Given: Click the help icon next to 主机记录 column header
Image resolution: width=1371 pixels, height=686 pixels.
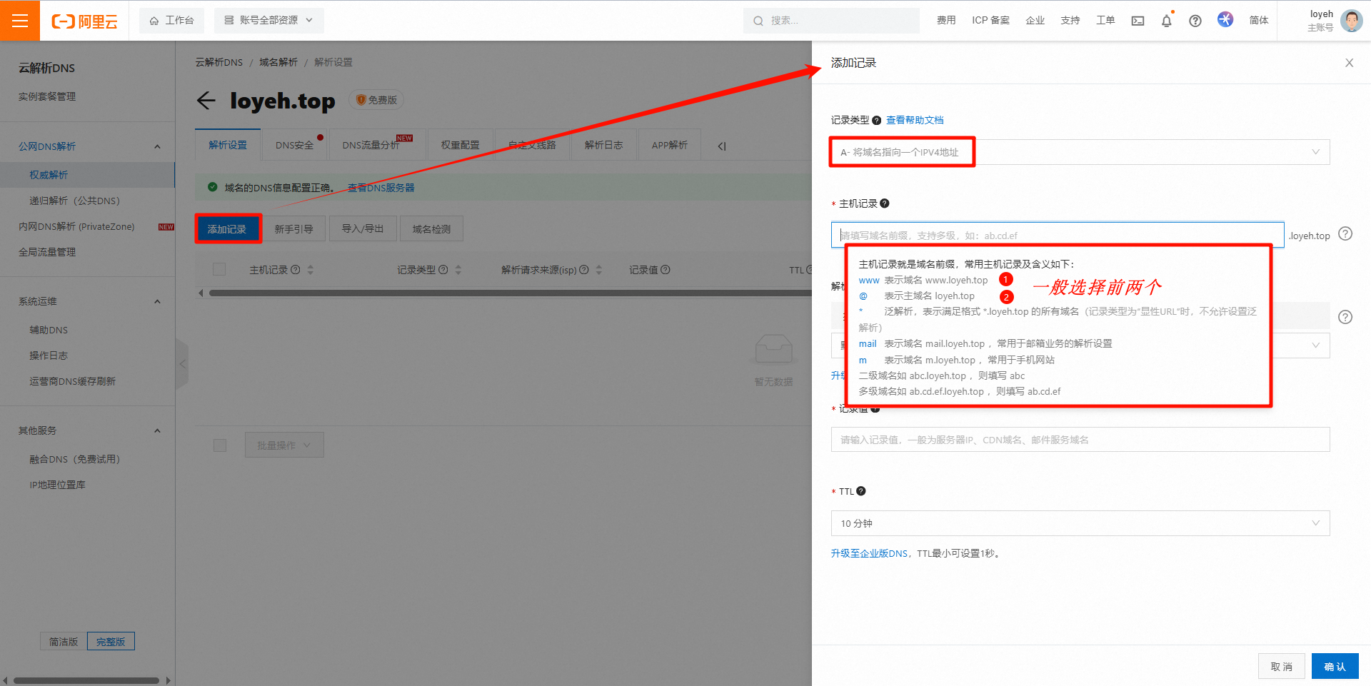Looking at the screenshot, I should click(x=296, y=270).
